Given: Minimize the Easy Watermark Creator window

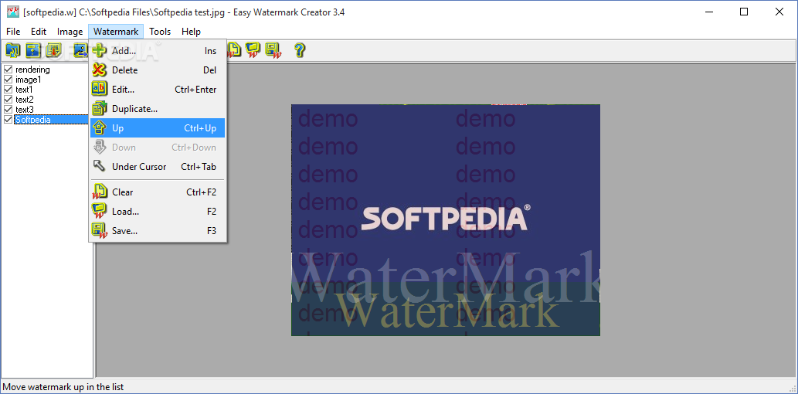Looking at the screenshot, I should pos(708,12).
